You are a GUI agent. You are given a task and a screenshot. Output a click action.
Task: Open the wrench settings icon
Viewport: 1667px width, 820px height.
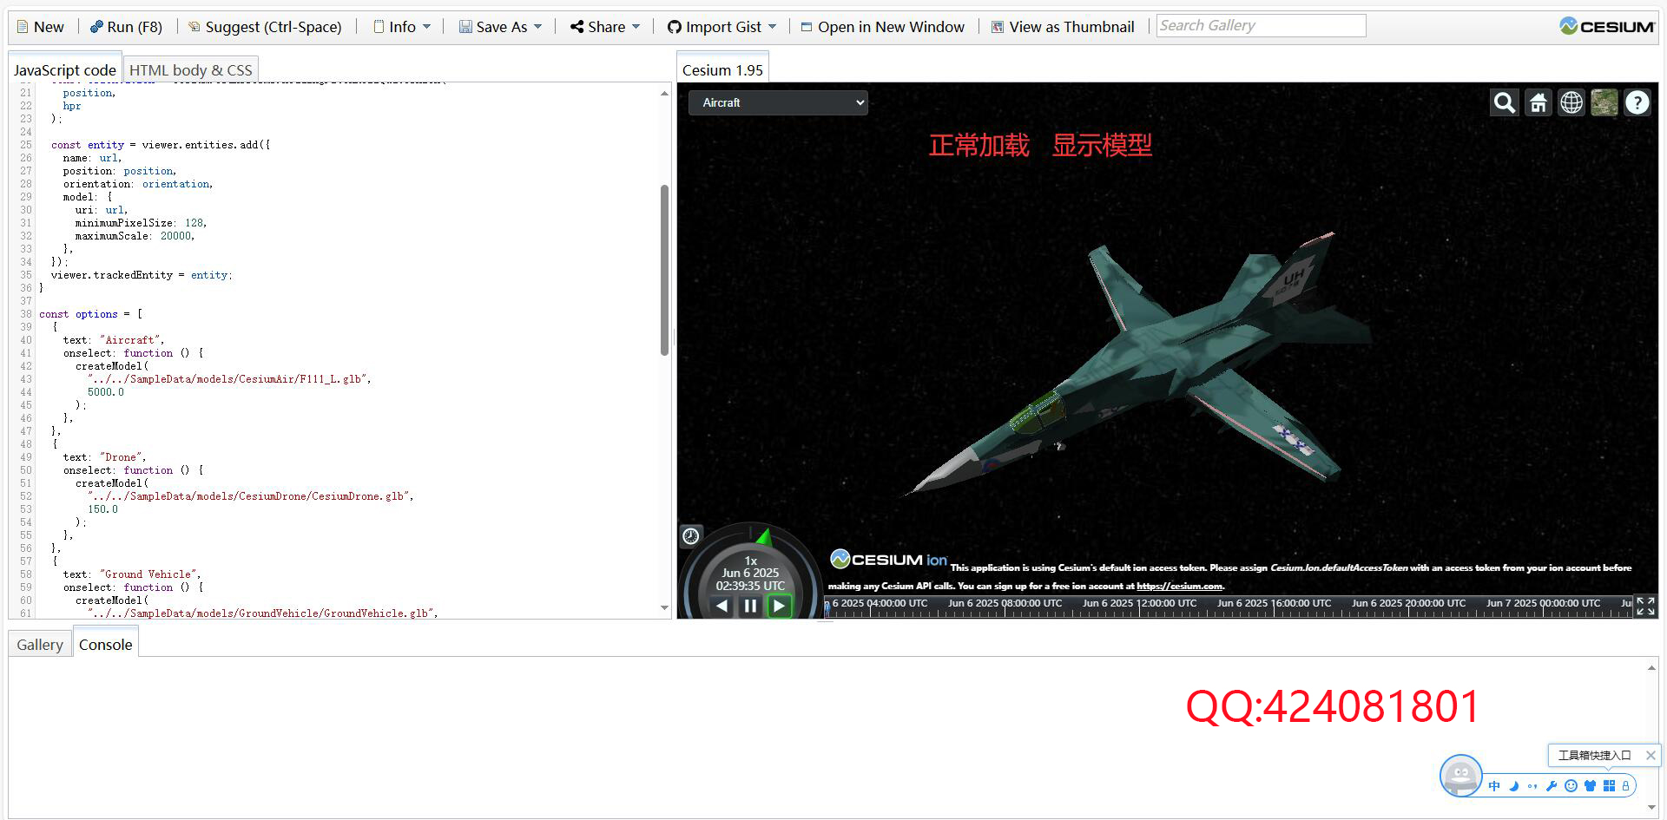pyautogui.click(x=1552, y=786)
